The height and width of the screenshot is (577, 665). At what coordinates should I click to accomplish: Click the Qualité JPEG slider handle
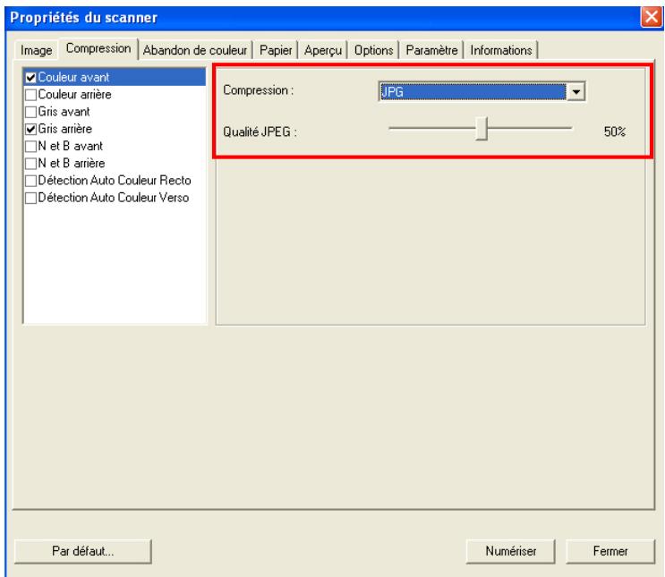click(x=482, y=130)
